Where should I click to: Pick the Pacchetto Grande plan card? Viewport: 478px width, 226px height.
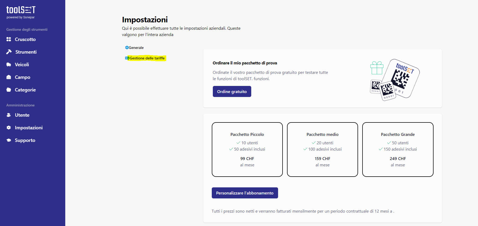pos(398,150)
